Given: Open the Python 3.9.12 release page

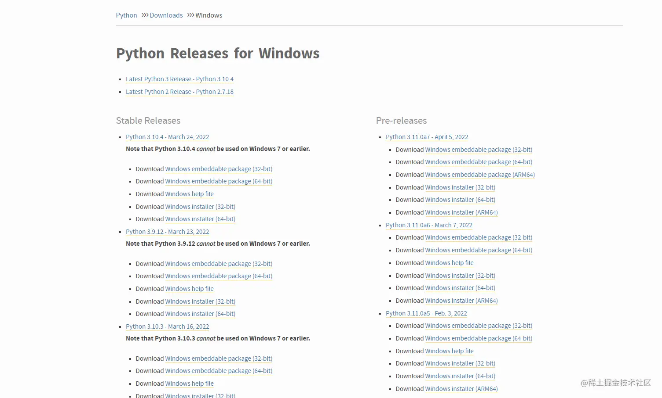Looking at the screenshot, I should point(168,232).
